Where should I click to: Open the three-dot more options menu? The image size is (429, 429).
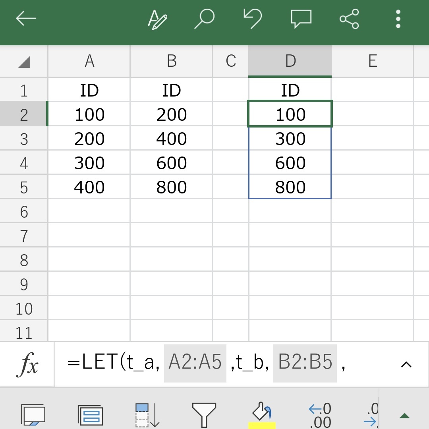point(398,19)
